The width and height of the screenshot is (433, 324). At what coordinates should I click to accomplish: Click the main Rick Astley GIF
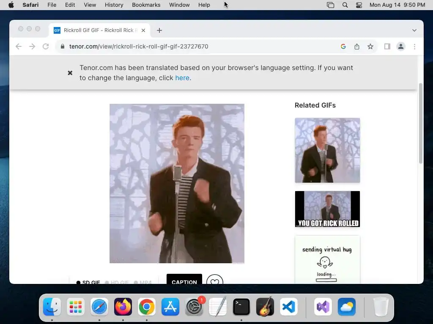177,184
